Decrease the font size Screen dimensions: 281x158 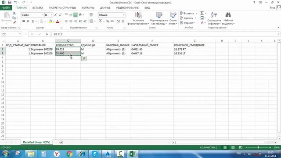[60, 15]
